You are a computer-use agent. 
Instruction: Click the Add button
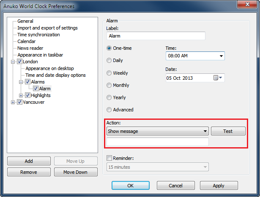click(29, 161)
